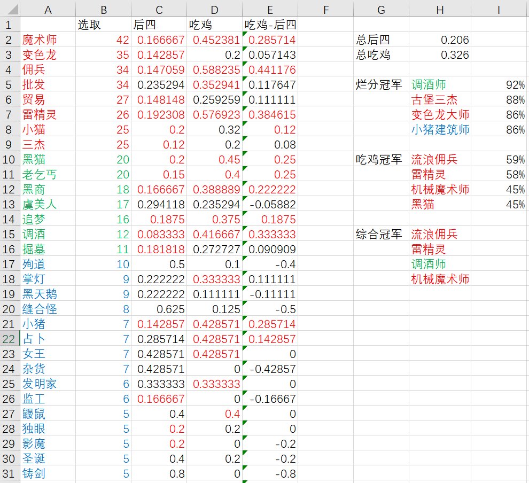This screenshot has height=483, width=529.
Task: Select cell 三杰 in column A
Action: [48, 144]
